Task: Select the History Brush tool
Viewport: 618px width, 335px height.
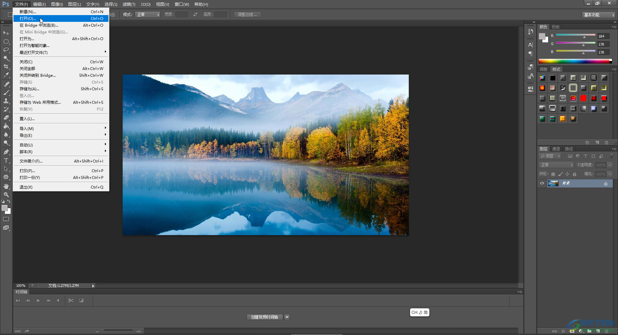Action: pos(6,109)
